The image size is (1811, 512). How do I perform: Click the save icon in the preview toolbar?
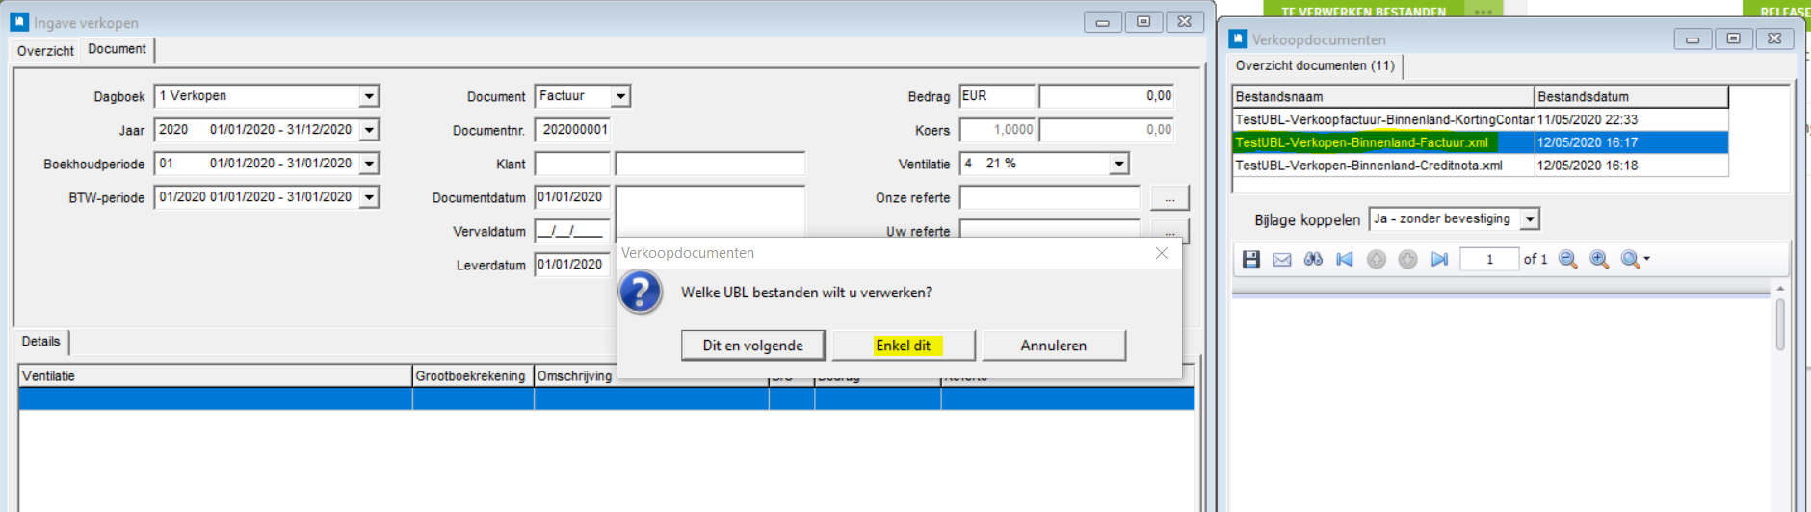pyautogui.click(x=1250, y=259)
